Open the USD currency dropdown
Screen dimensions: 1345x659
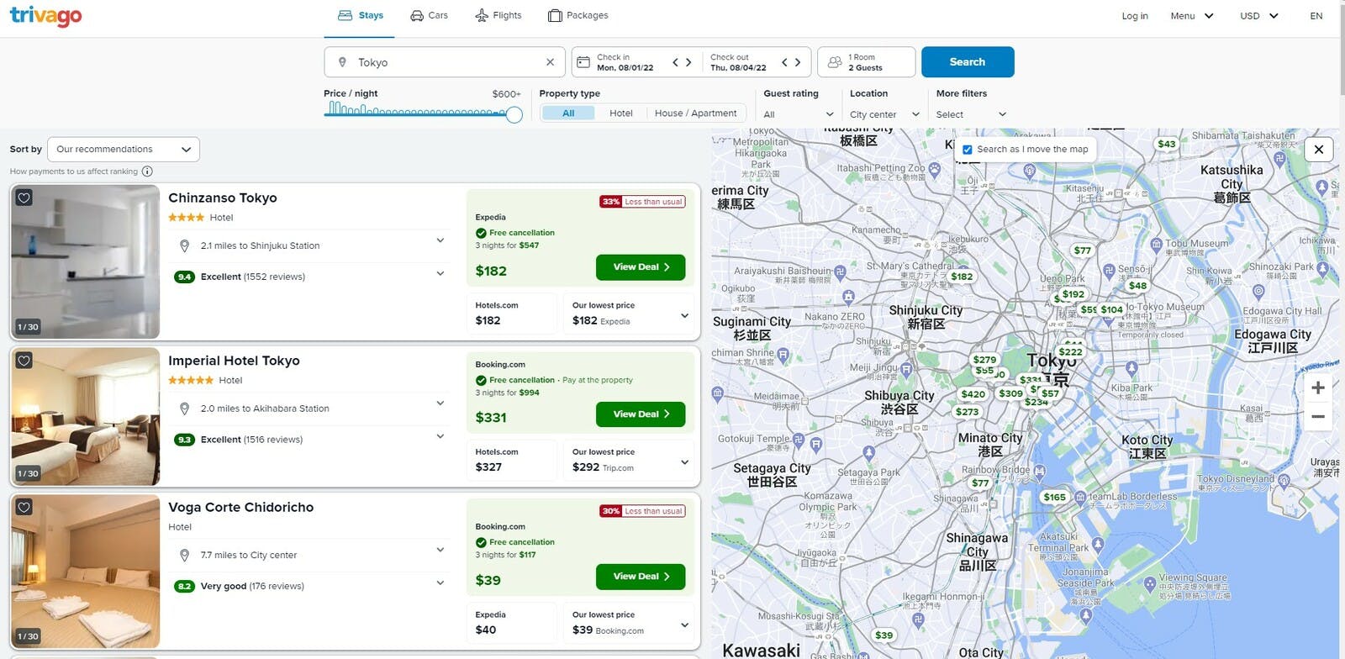coord(1258,16)
